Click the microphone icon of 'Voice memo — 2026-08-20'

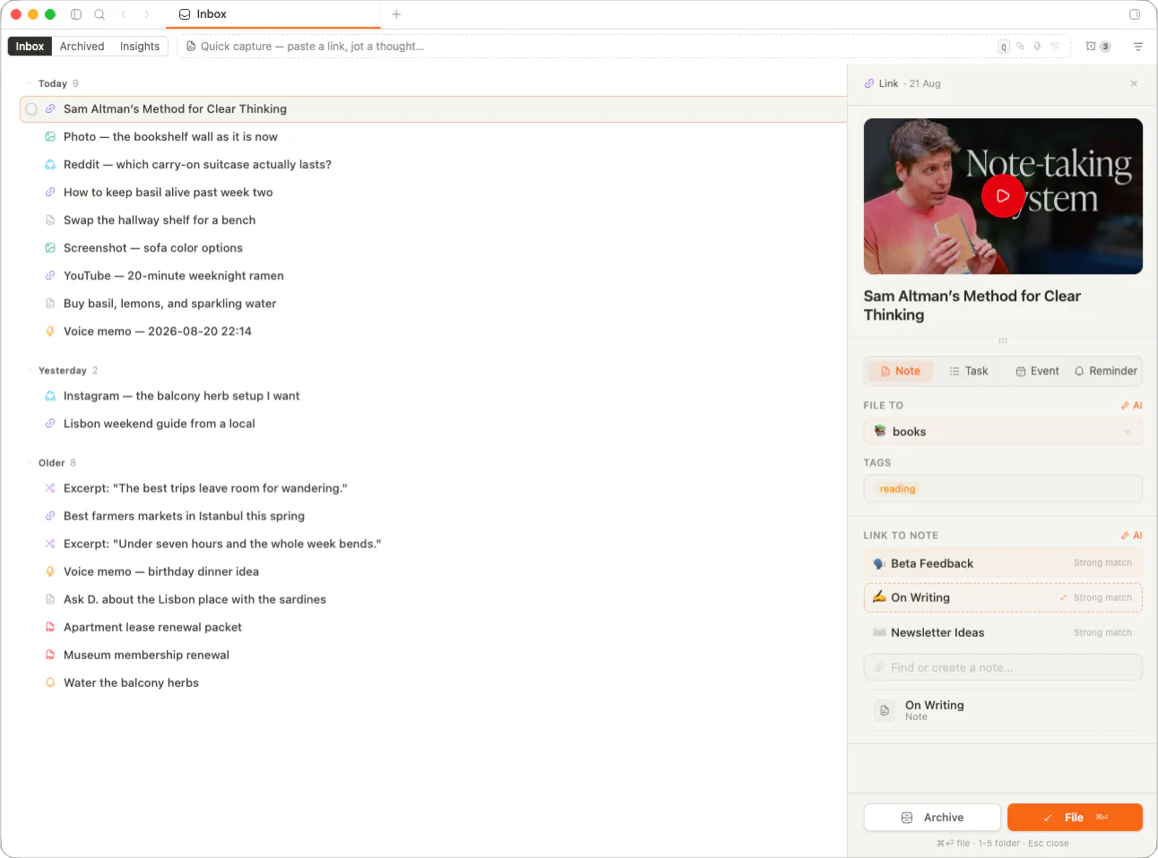coord(50,331)
